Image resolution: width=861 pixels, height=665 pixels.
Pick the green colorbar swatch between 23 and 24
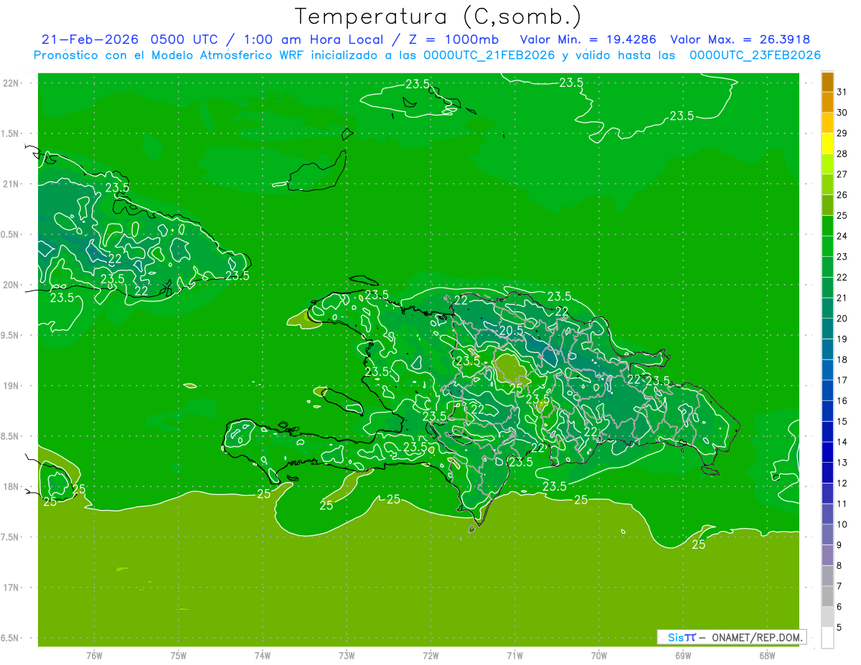tap(827, 247)
